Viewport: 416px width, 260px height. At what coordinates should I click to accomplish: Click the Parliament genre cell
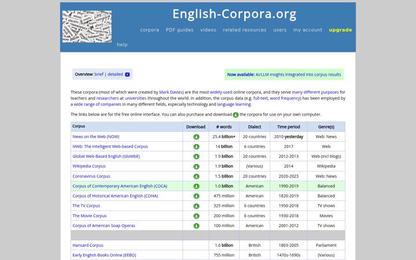(326, 245)
